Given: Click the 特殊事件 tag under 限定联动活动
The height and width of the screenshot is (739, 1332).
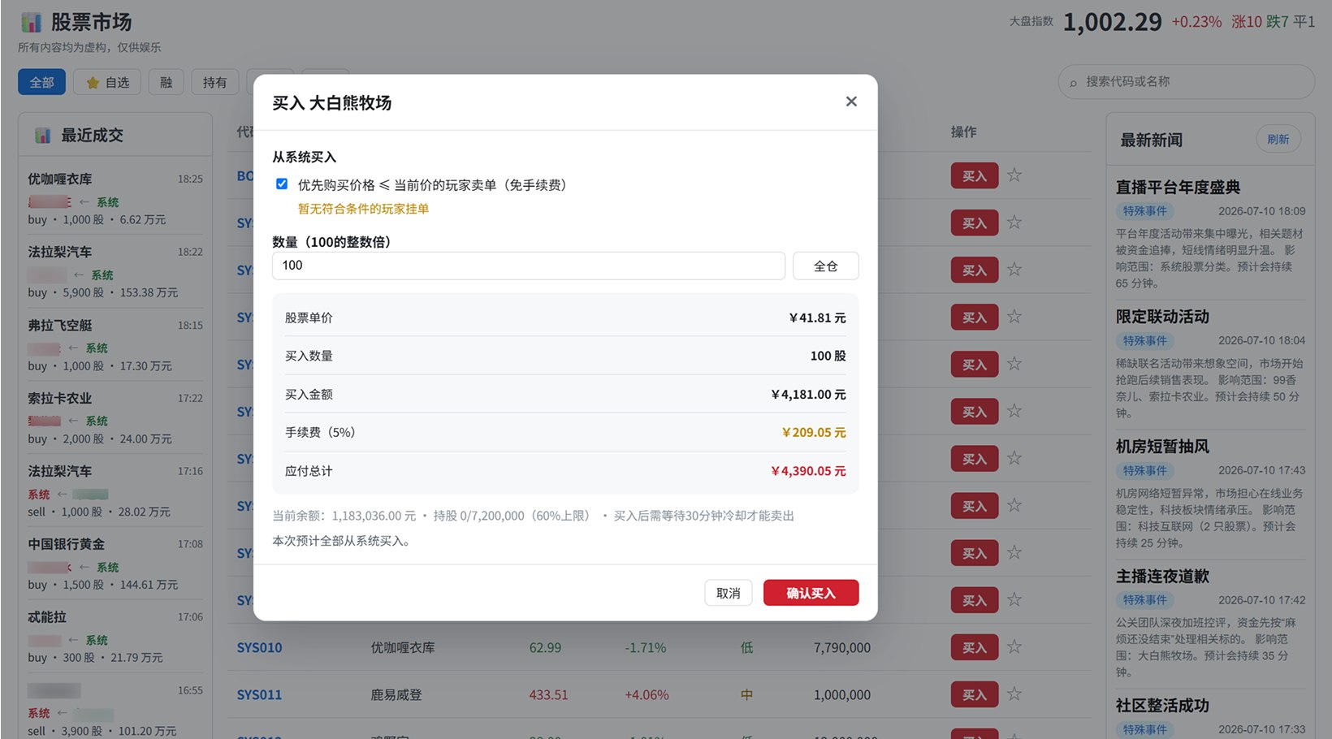Looking at the screenshot, I should point(1144,341).
